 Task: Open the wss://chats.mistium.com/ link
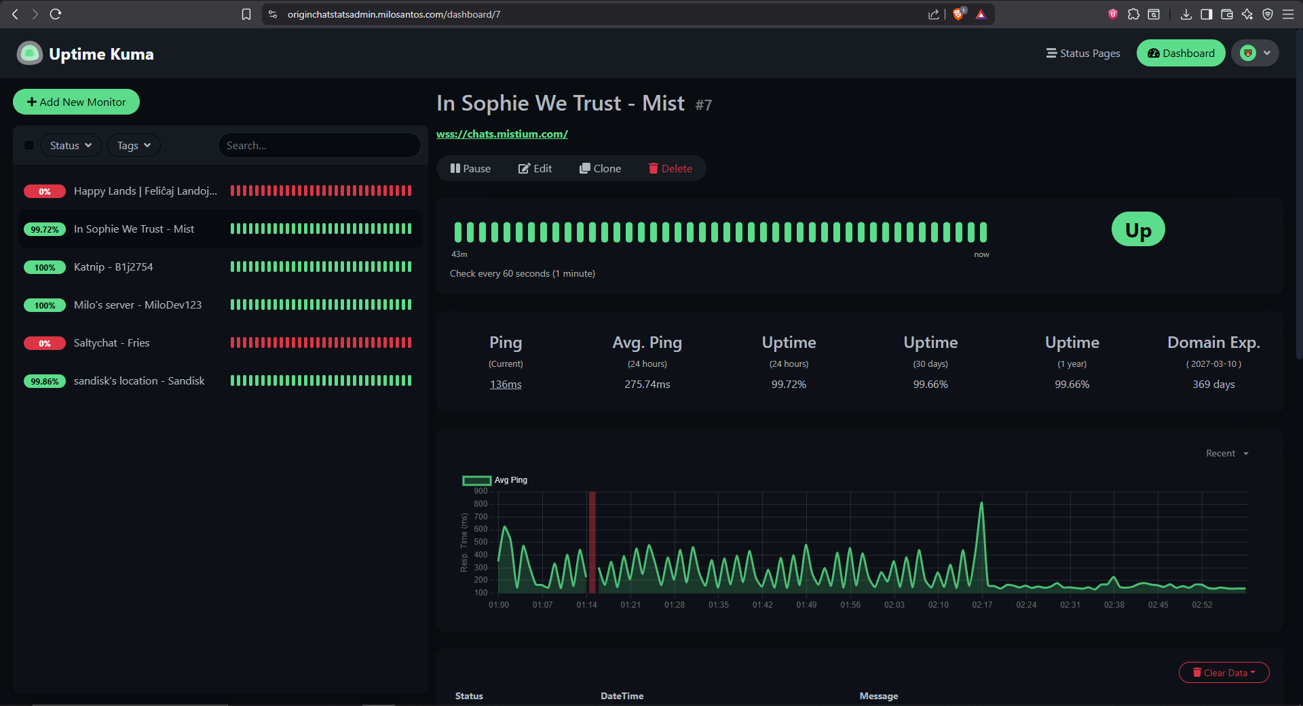(x=502, y=134)
